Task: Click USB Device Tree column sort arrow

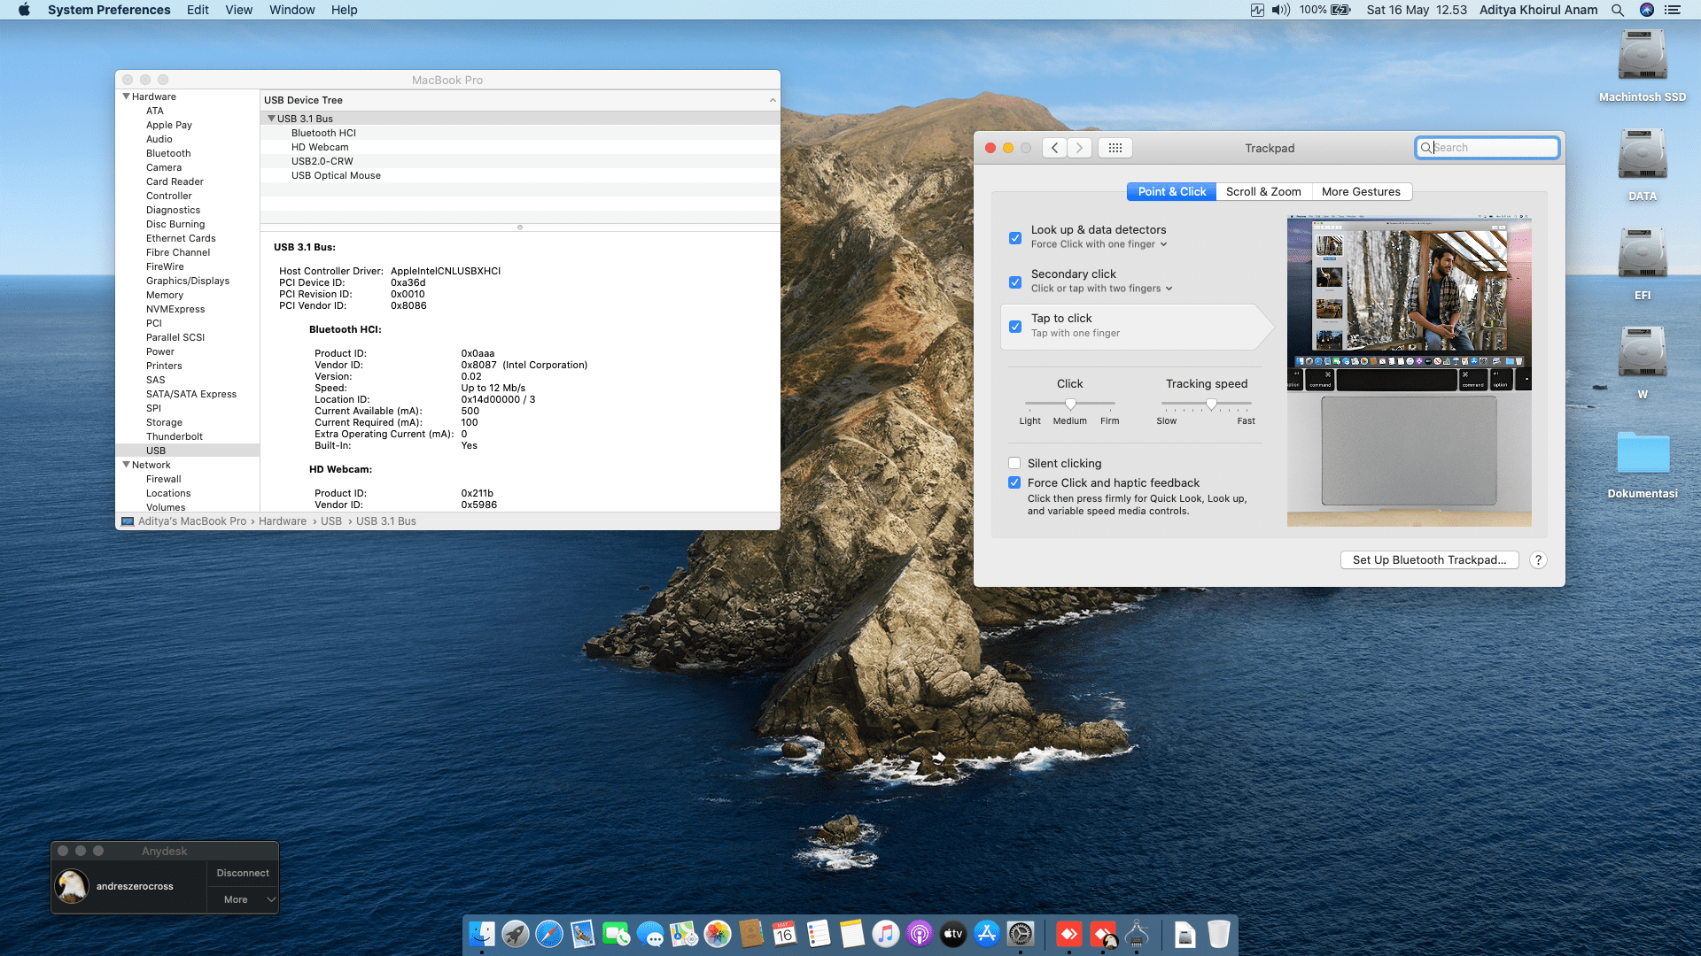Action: (x=773, y=100)
